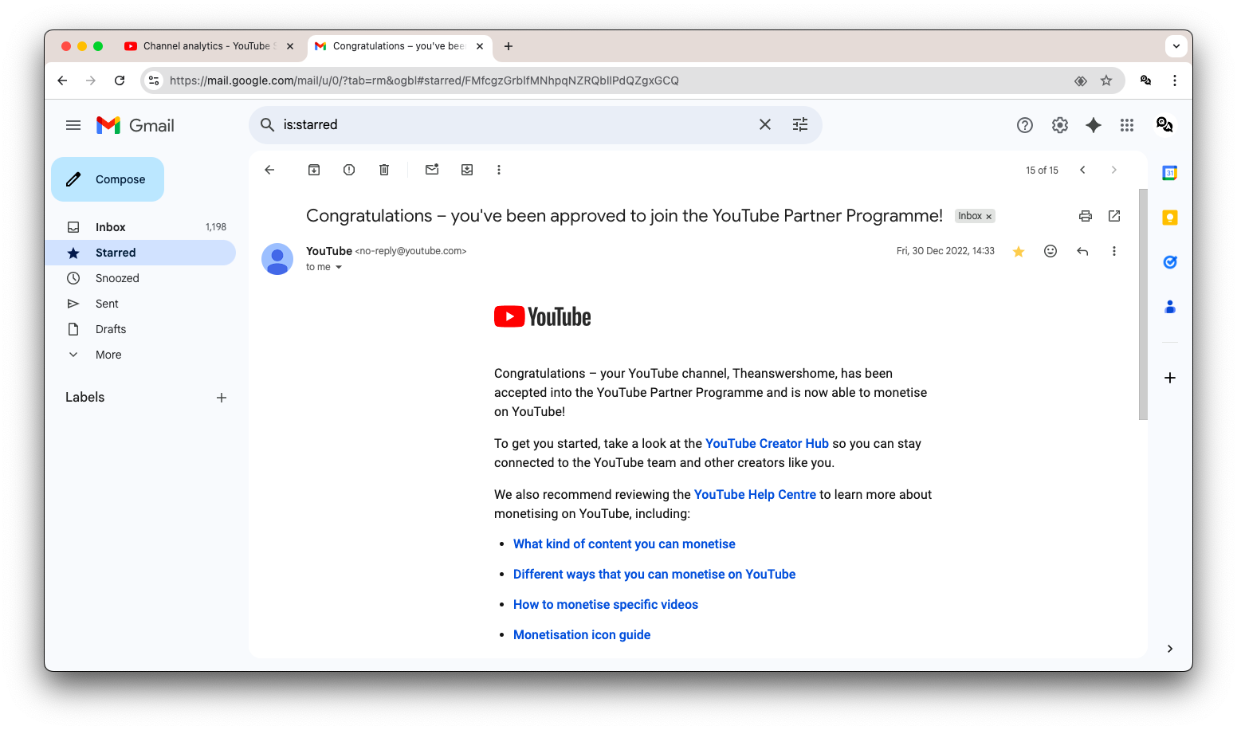Open search filter options icon

(800, 124)
